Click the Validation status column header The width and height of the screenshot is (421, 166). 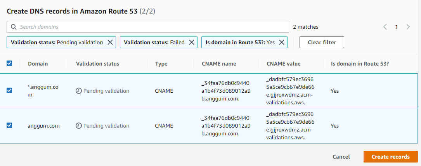click(97, 64)
